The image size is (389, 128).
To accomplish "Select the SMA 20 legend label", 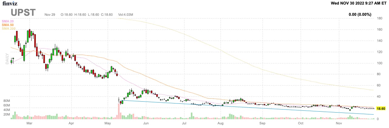I will click(8, 21).
